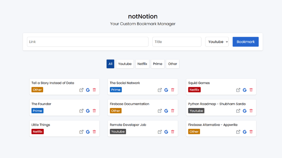Open link for Tell a Story Instead of Data

pos(82,90)
